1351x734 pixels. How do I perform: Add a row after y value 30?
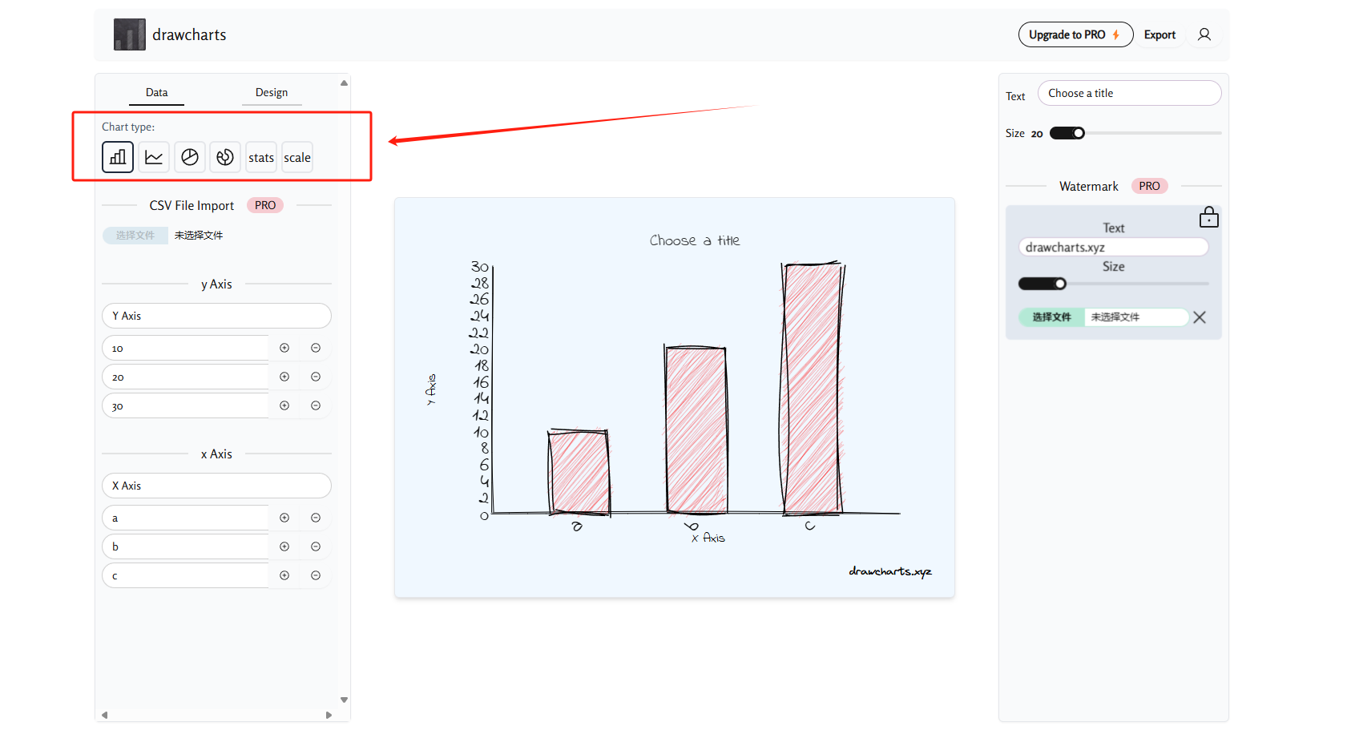point(284,405)
